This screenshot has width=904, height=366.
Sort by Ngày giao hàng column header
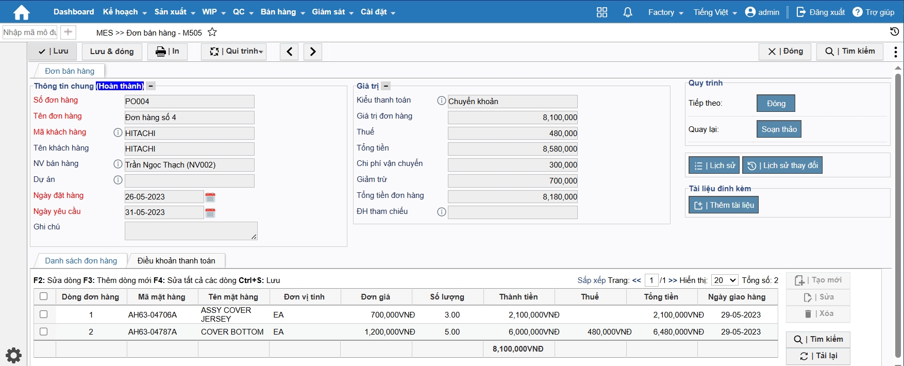pos(737,297)
